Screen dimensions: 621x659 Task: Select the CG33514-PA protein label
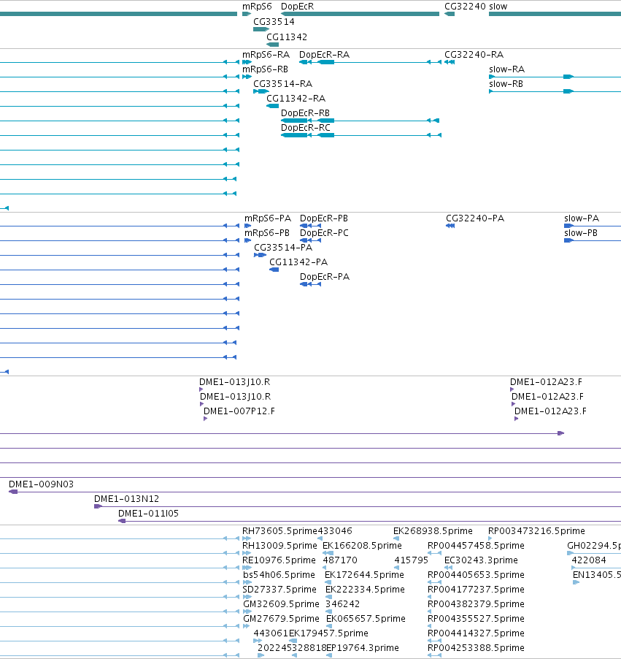[283, 247]
